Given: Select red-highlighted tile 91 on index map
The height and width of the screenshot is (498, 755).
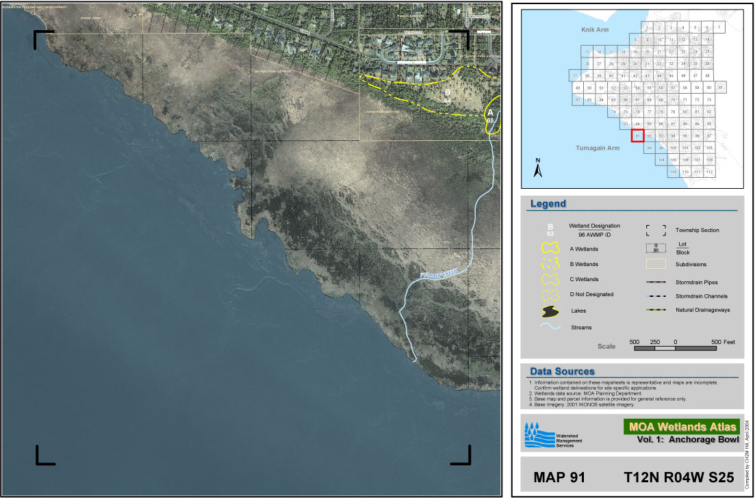Looking at the screenshot, I should pyautogui.click(x=637, y=135).
